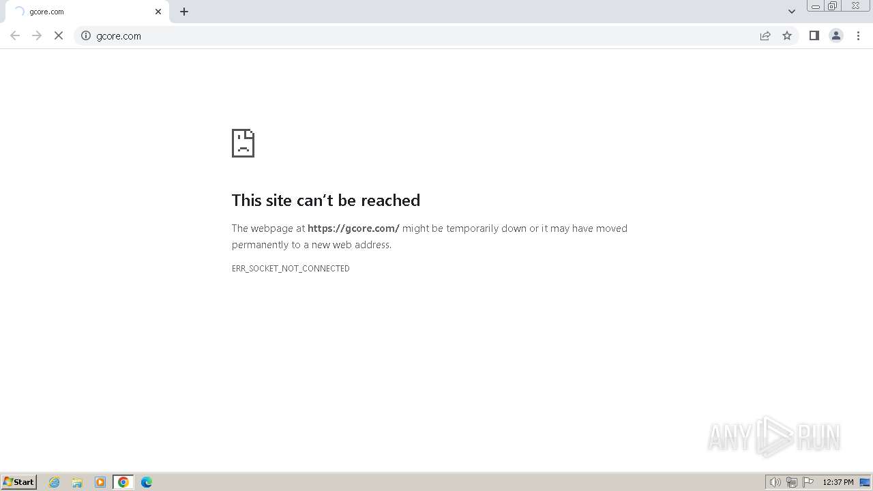Open the Chrome profile avatar

835,35
